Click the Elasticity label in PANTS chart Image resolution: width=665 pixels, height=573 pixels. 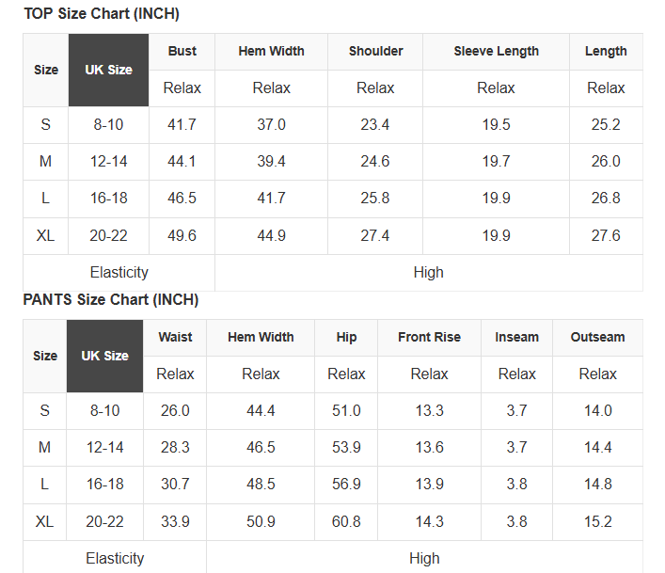pos(115,558)
